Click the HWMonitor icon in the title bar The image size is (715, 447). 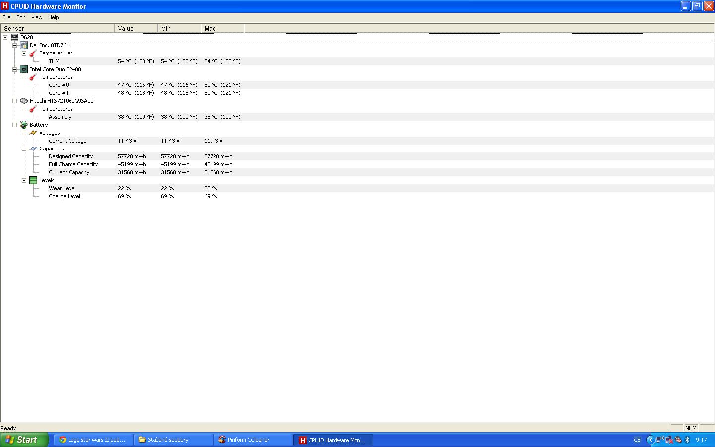(5, 6)
